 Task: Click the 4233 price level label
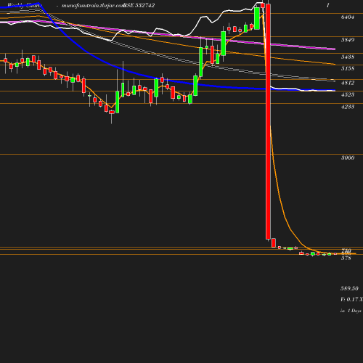point(348,107)
